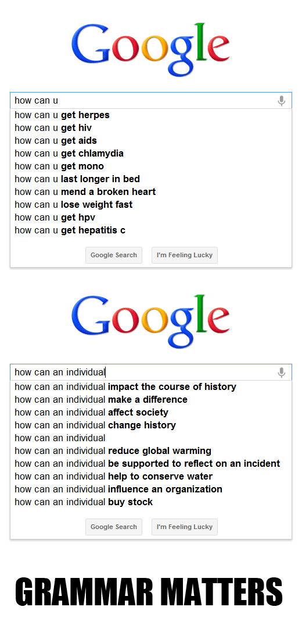Click the top Google logo
The image size is (302, 621).
point(150,49)
